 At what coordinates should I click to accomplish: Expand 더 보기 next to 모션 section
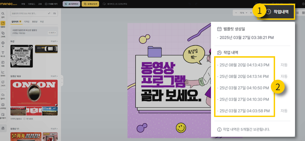(54, 41)
